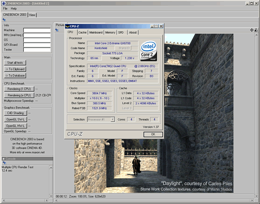Image resolution: width=260 pixels, height=204 pixels.
Task: Start the OpenGL HW-L test
Action: (x=16, y=126)
